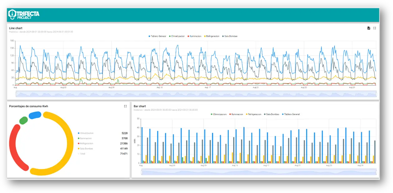Screen dimensions: 393x193
Task: Hide Iluminacion series in Bar chart legend
Action: point(236,114)
